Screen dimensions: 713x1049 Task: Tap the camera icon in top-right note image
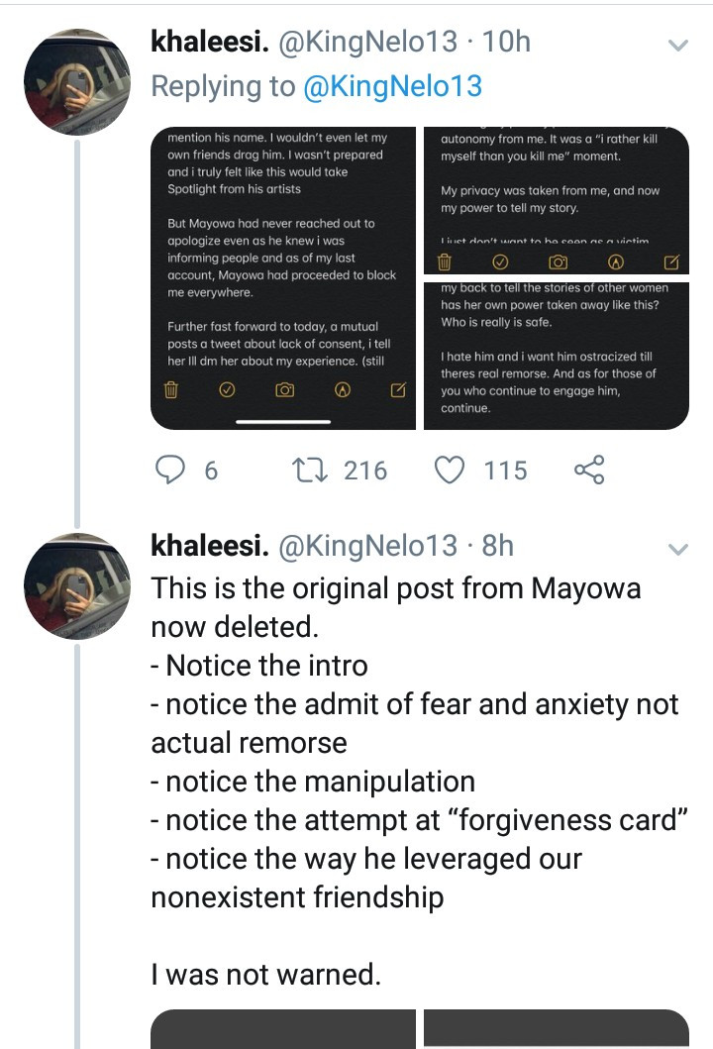coord(558,262)
